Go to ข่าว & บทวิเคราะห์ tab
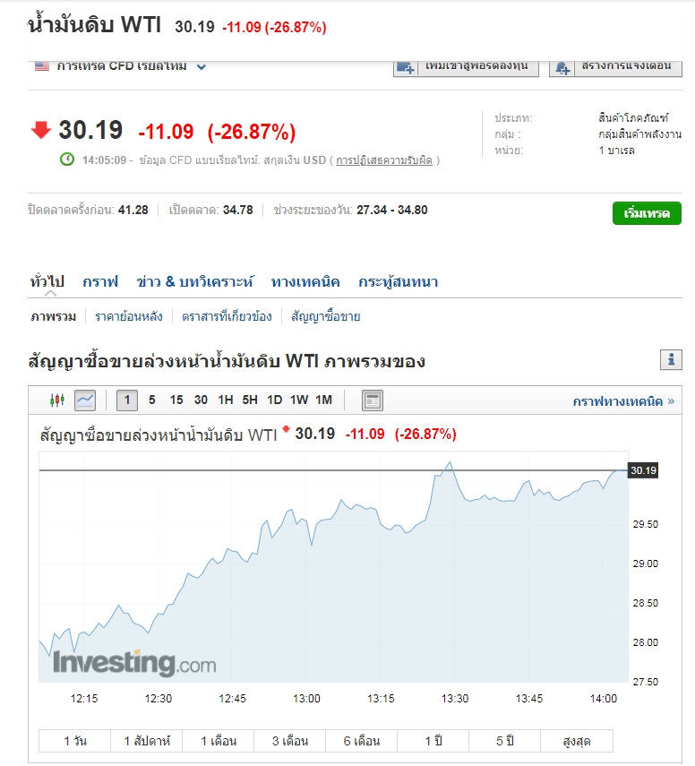 (194, 281)
